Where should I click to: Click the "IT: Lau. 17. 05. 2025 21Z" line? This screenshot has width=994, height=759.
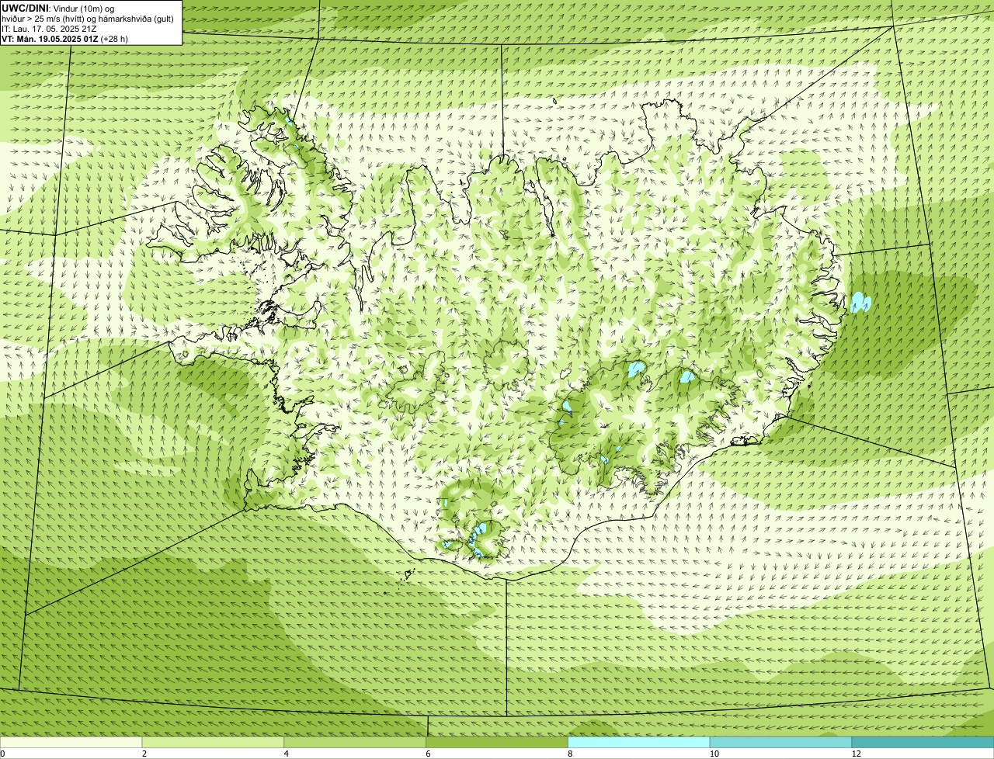(49, 28)
